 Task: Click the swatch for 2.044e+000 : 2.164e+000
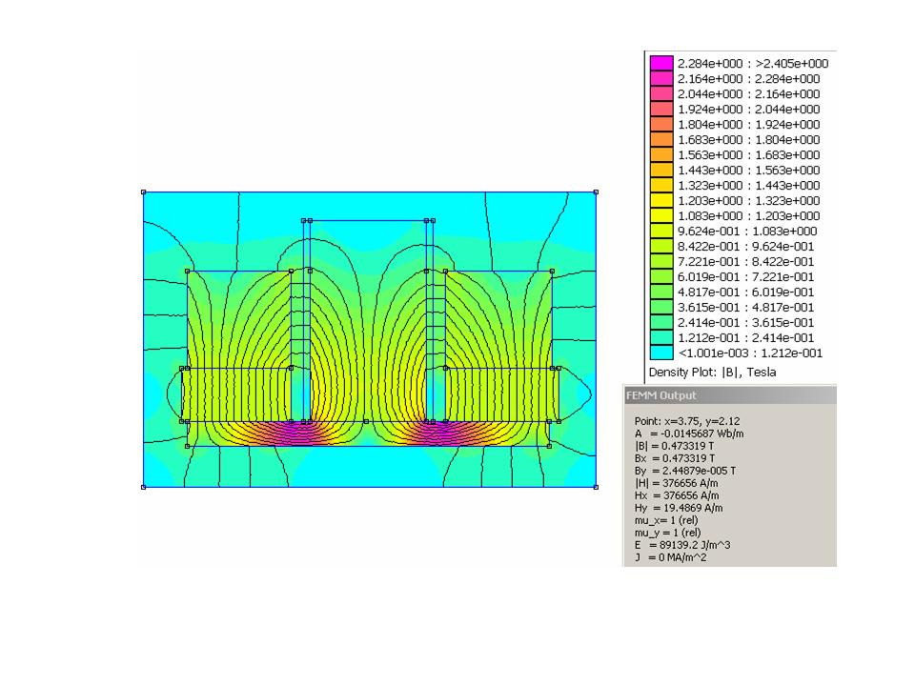click(x=661, y=93)
